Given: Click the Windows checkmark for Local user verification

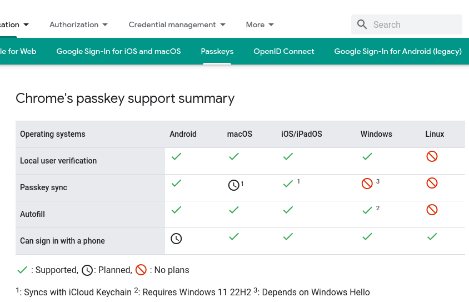Looking at the screenshot, I should click(x=367, y=156).
